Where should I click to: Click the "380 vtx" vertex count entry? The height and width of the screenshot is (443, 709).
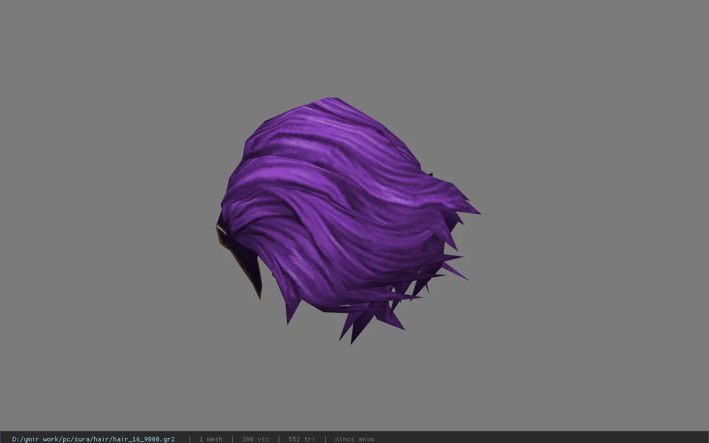pos(255,439)
